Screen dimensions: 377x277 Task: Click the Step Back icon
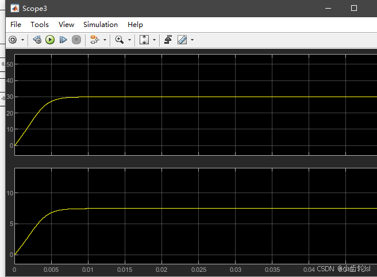(x=37, y=40)
